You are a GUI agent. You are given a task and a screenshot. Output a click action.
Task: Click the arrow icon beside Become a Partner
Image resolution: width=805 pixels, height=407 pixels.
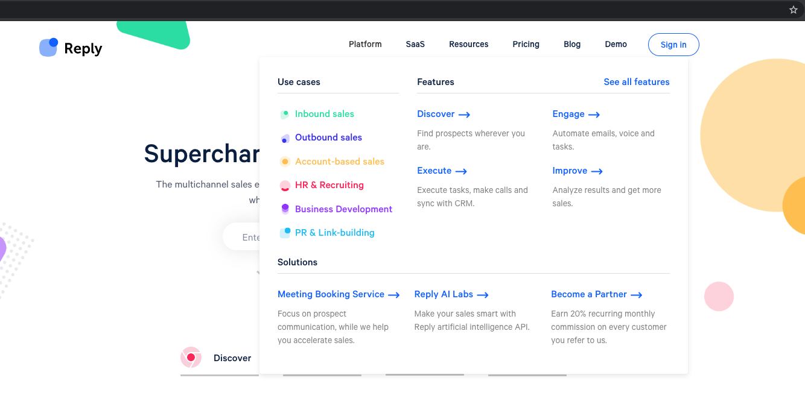point(637,295)
